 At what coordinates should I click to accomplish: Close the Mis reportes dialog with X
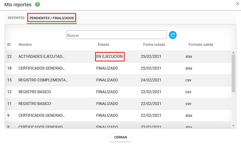(238, 4)
